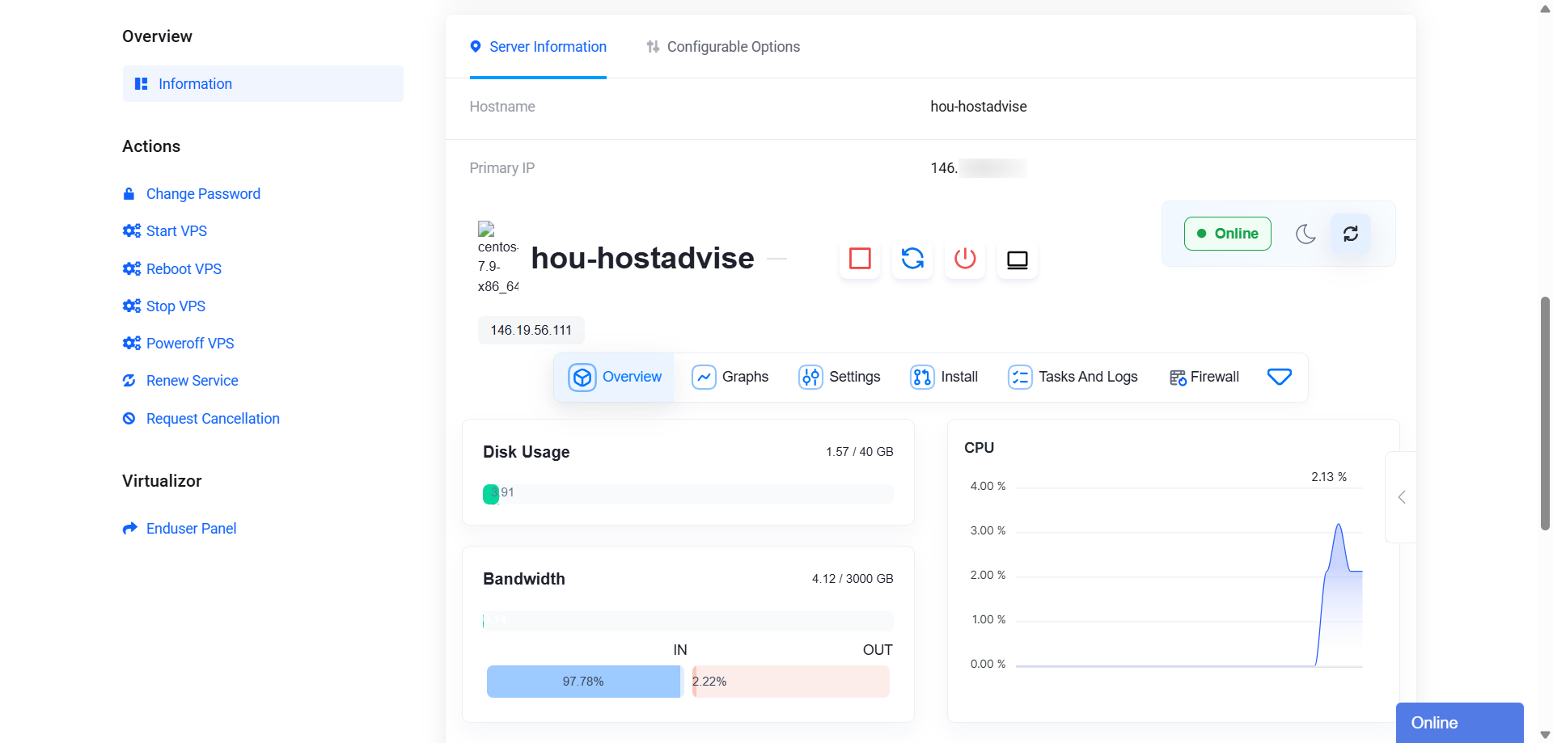Image resolution: width=1553 pixels, height=743 pixels.
Task: Click the Change Password link
Action: [x=203, y=194]
